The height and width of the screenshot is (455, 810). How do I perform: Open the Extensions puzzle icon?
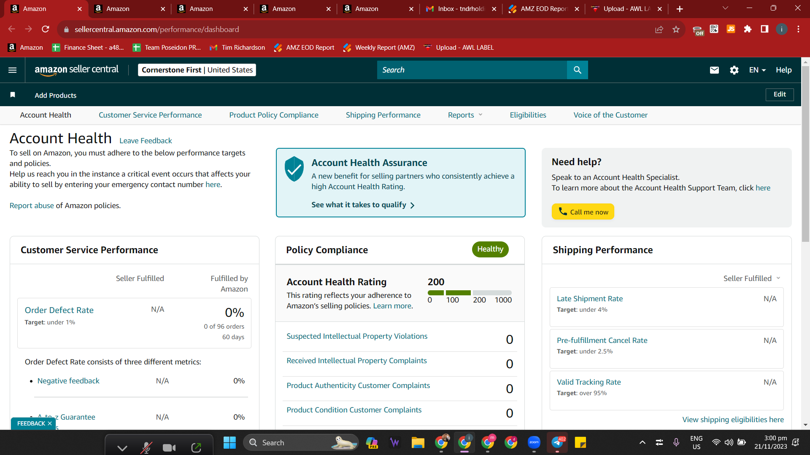[x=748, y=29]
